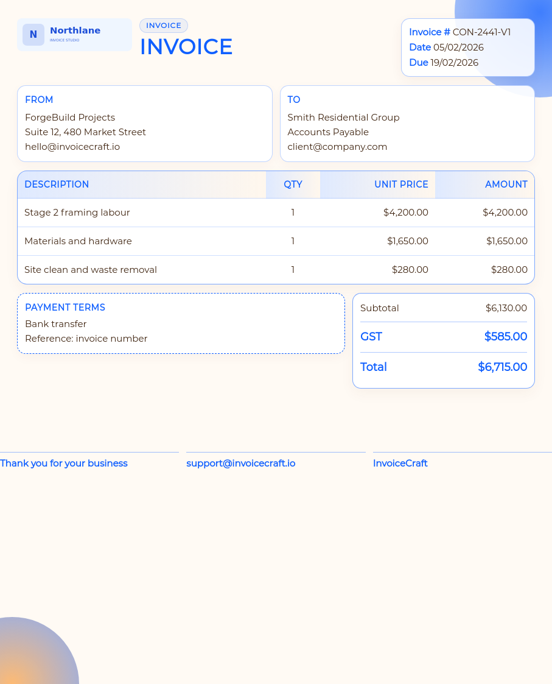Click unit price $280.00 for Site clean
Viewport: 552px width, 684px height.
click(410, 270)
